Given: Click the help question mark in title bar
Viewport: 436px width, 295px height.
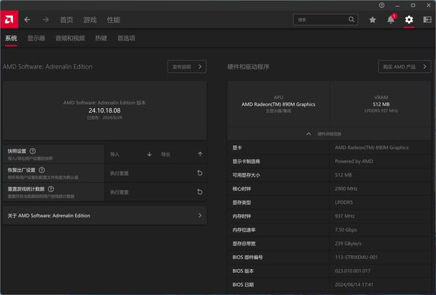Looking at the screenshot, I should (381, 5).
